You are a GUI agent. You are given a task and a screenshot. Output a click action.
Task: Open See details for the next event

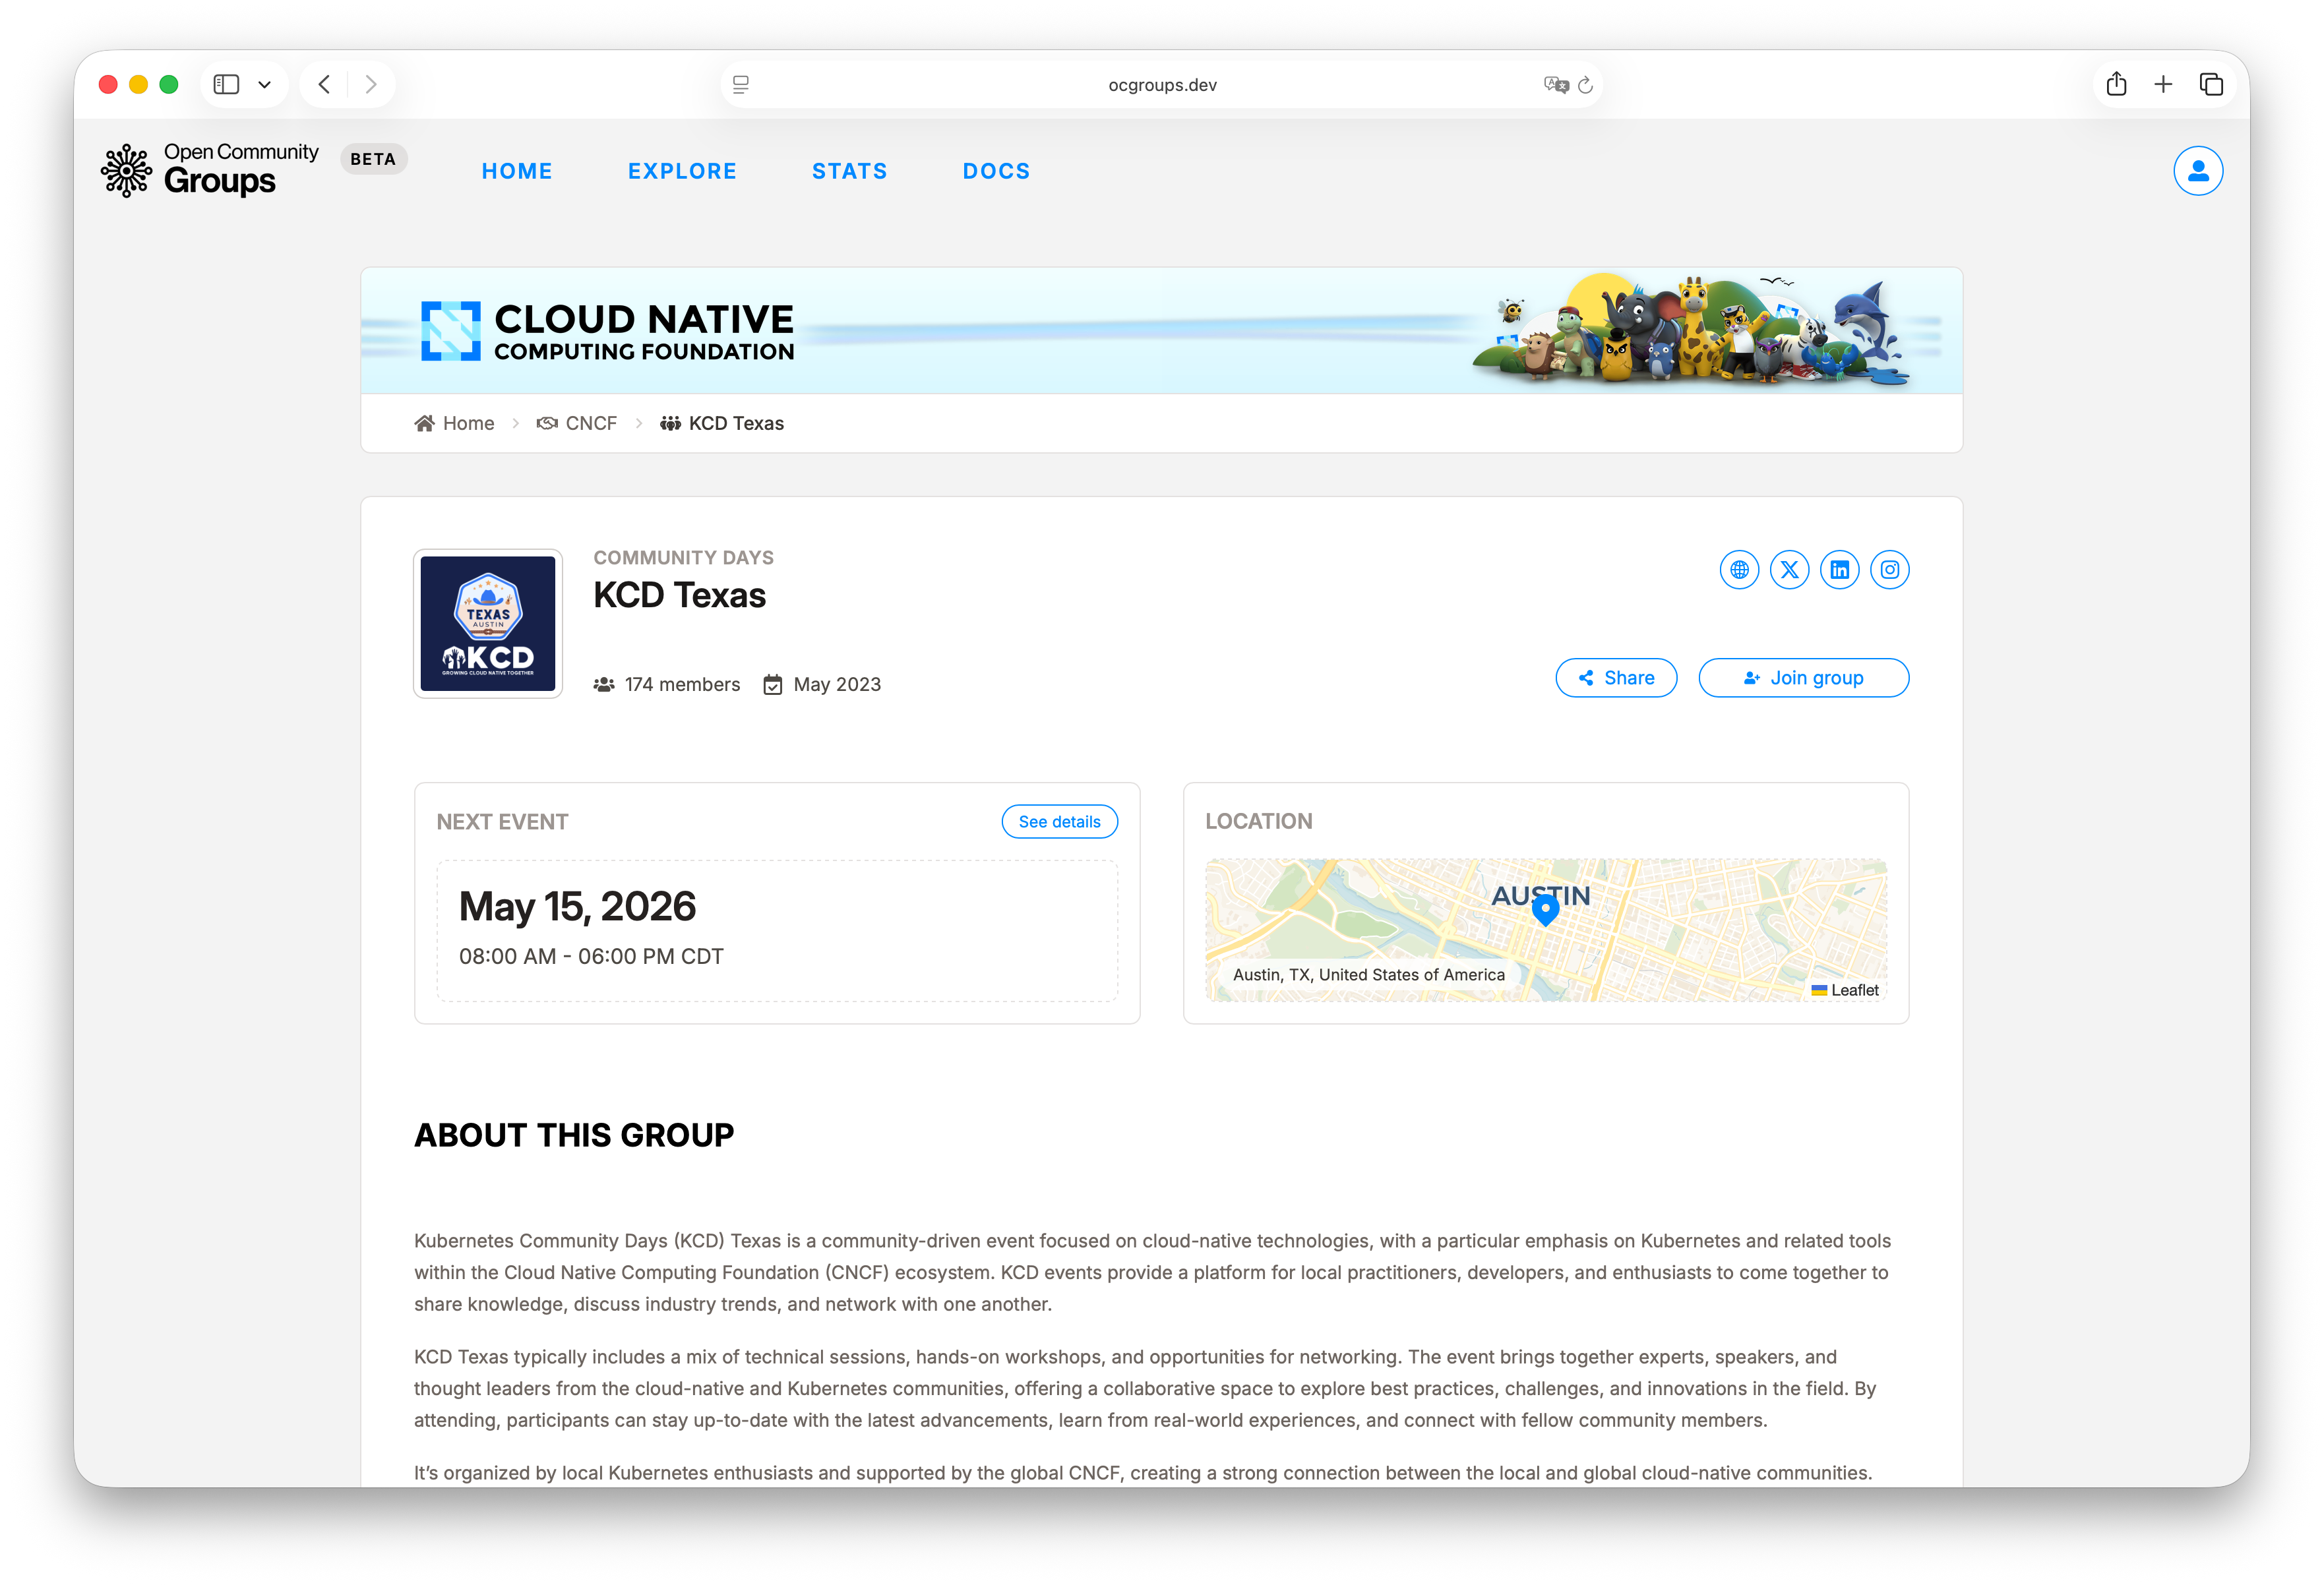pyautogui.click(x=1059, y=822)
